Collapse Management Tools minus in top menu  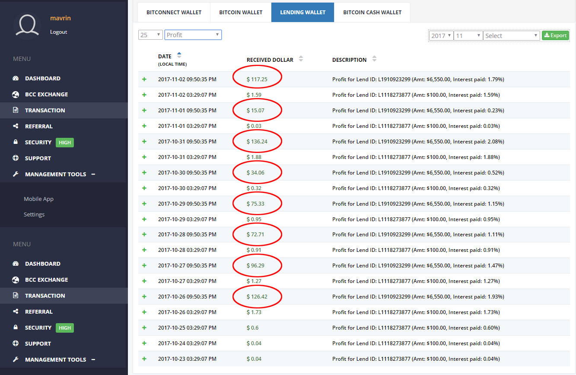pos(93,174)
